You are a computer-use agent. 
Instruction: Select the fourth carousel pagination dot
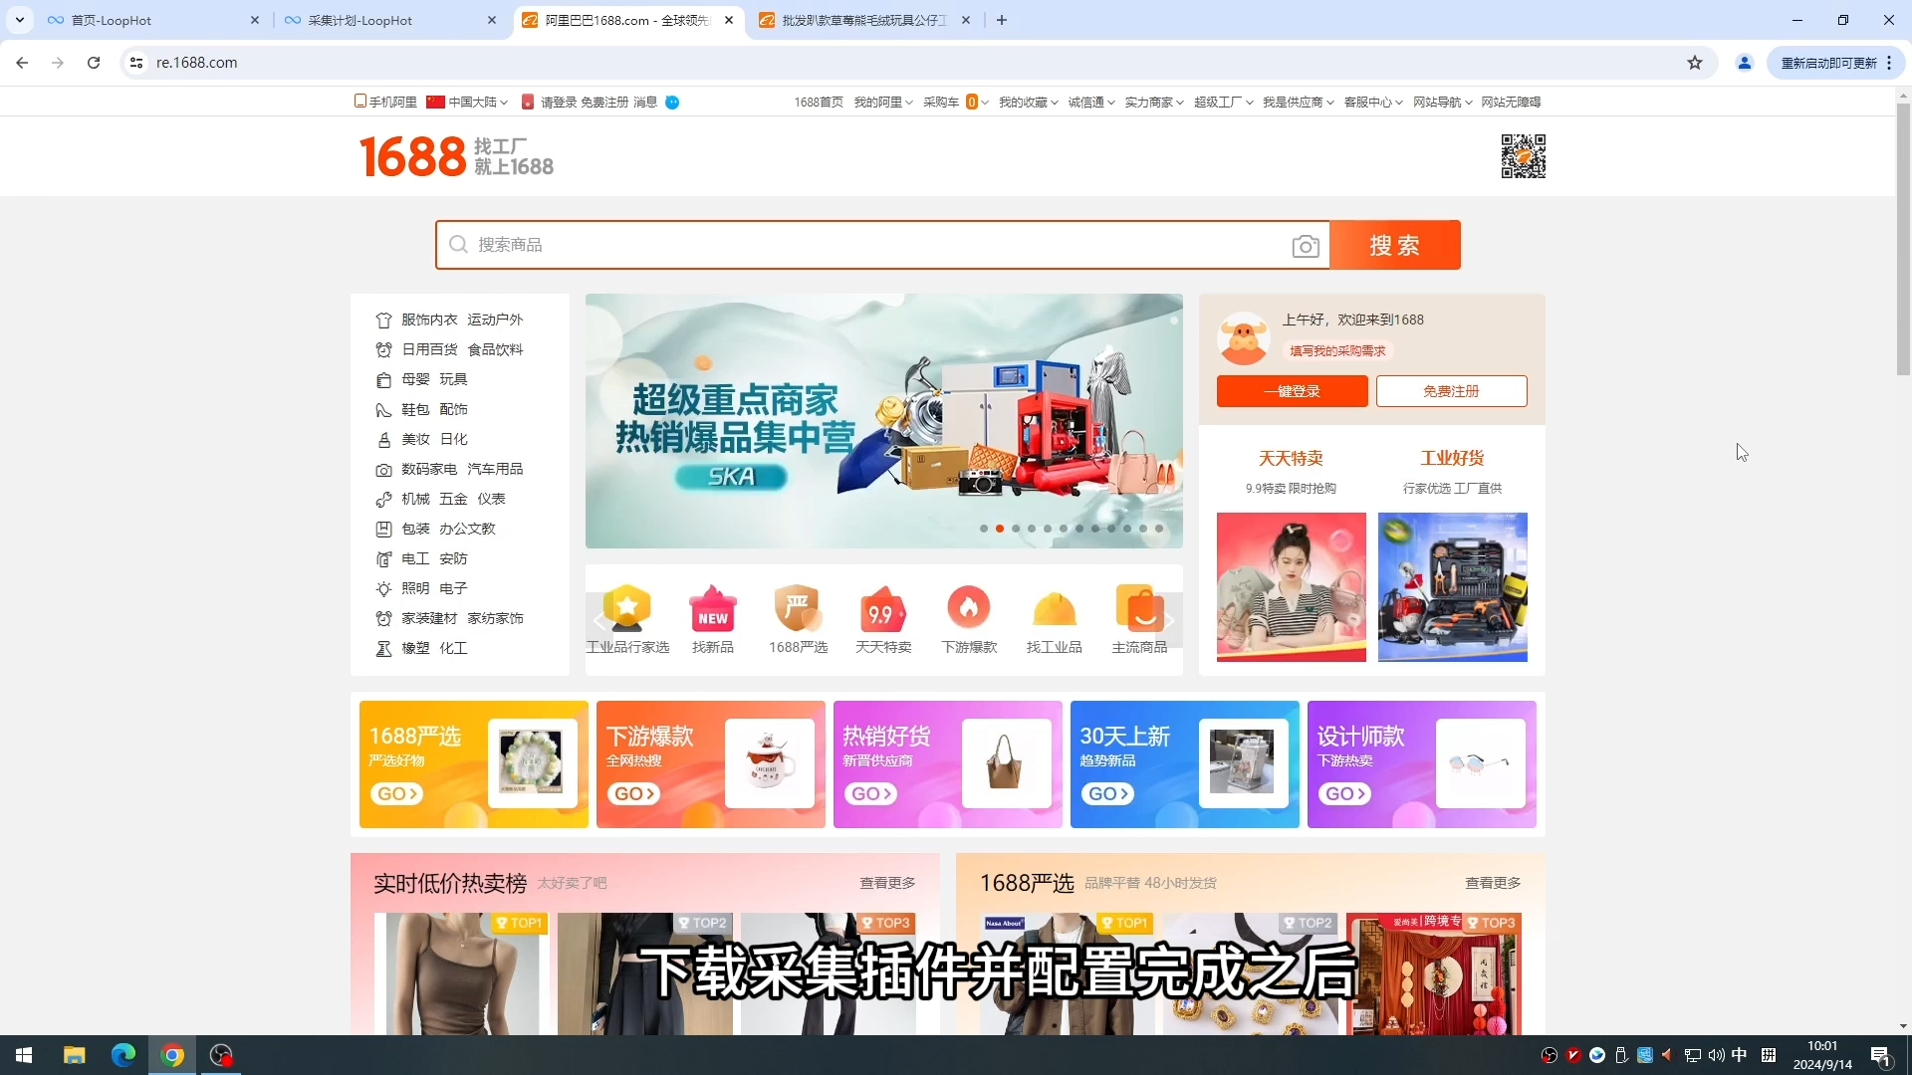pos(1032,529)
